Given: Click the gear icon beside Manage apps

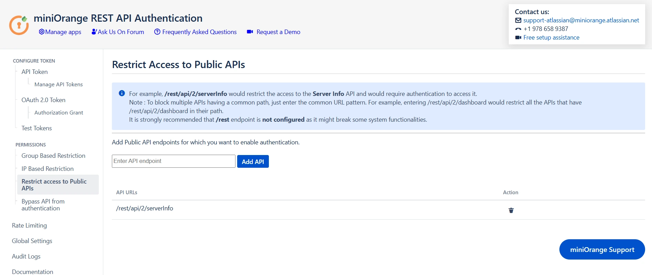Looking at the screenshot, I should (x=42, y=32).
